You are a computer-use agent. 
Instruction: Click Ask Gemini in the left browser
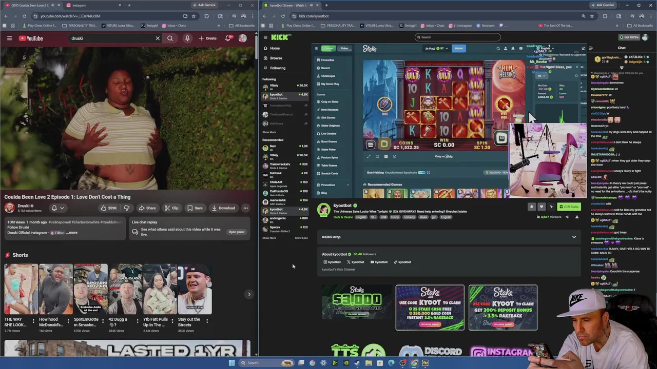204,5
